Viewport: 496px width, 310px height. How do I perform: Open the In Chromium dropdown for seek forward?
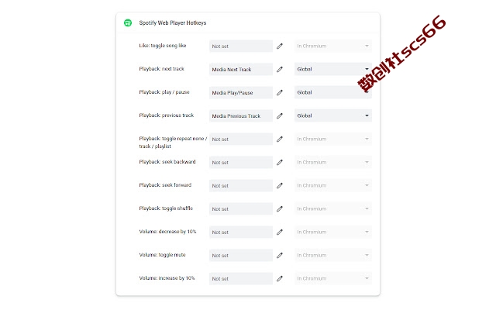click(333, 186)
